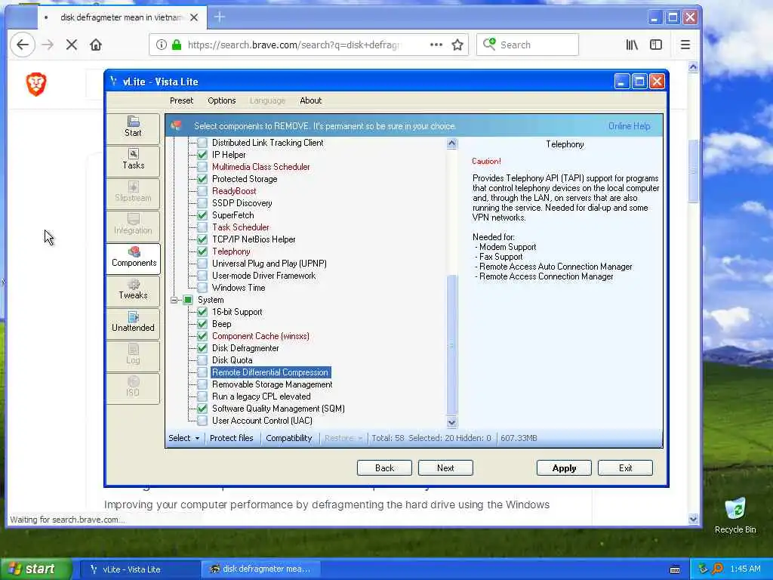Screen dimensions: 773x580
Task: Open a new browser tab
Action: point(220,17)
